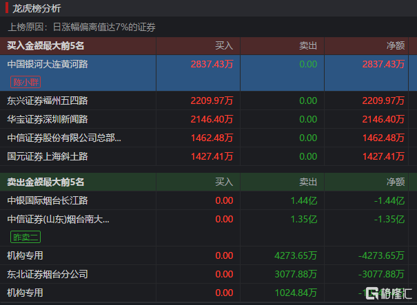Image resolution: width=417 pixels, height=305 pixels.
Task: Click buy amount 1462.48万 in 买入 column
Action: [x=212, y=138]
